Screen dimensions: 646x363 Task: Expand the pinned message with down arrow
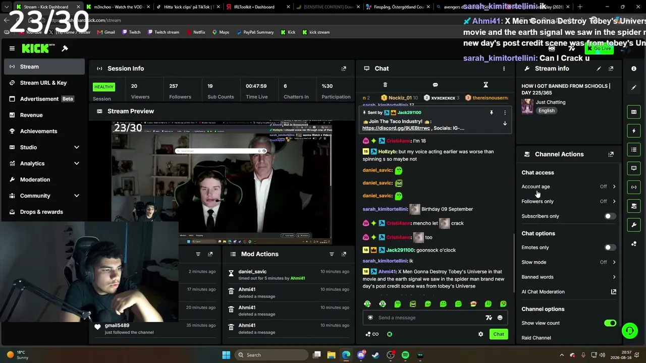click(505, 124)
